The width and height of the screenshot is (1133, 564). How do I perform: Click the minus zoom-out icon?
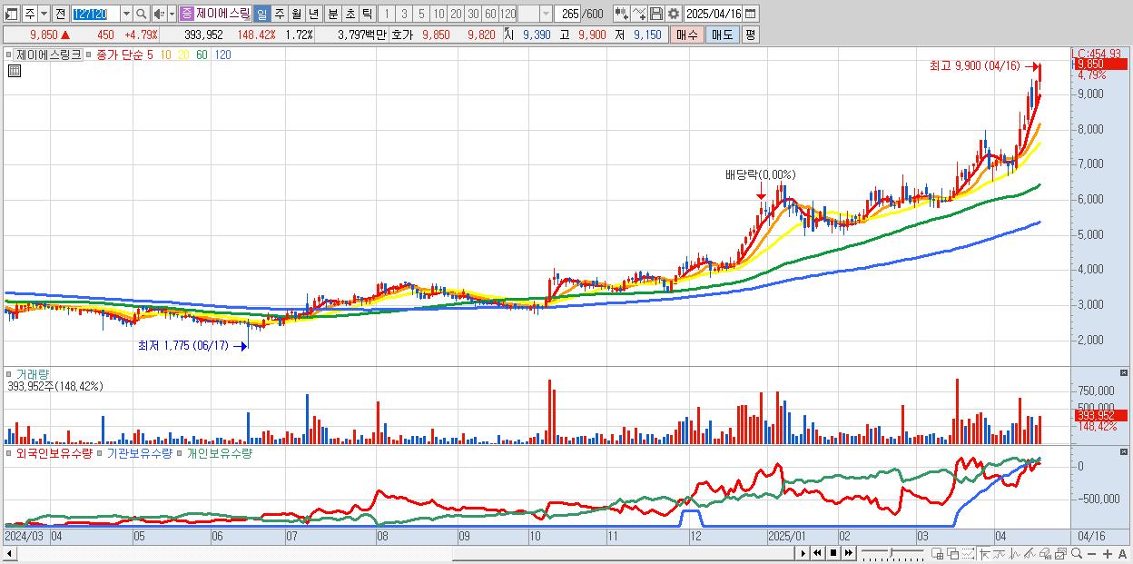tap(1092, 554)
